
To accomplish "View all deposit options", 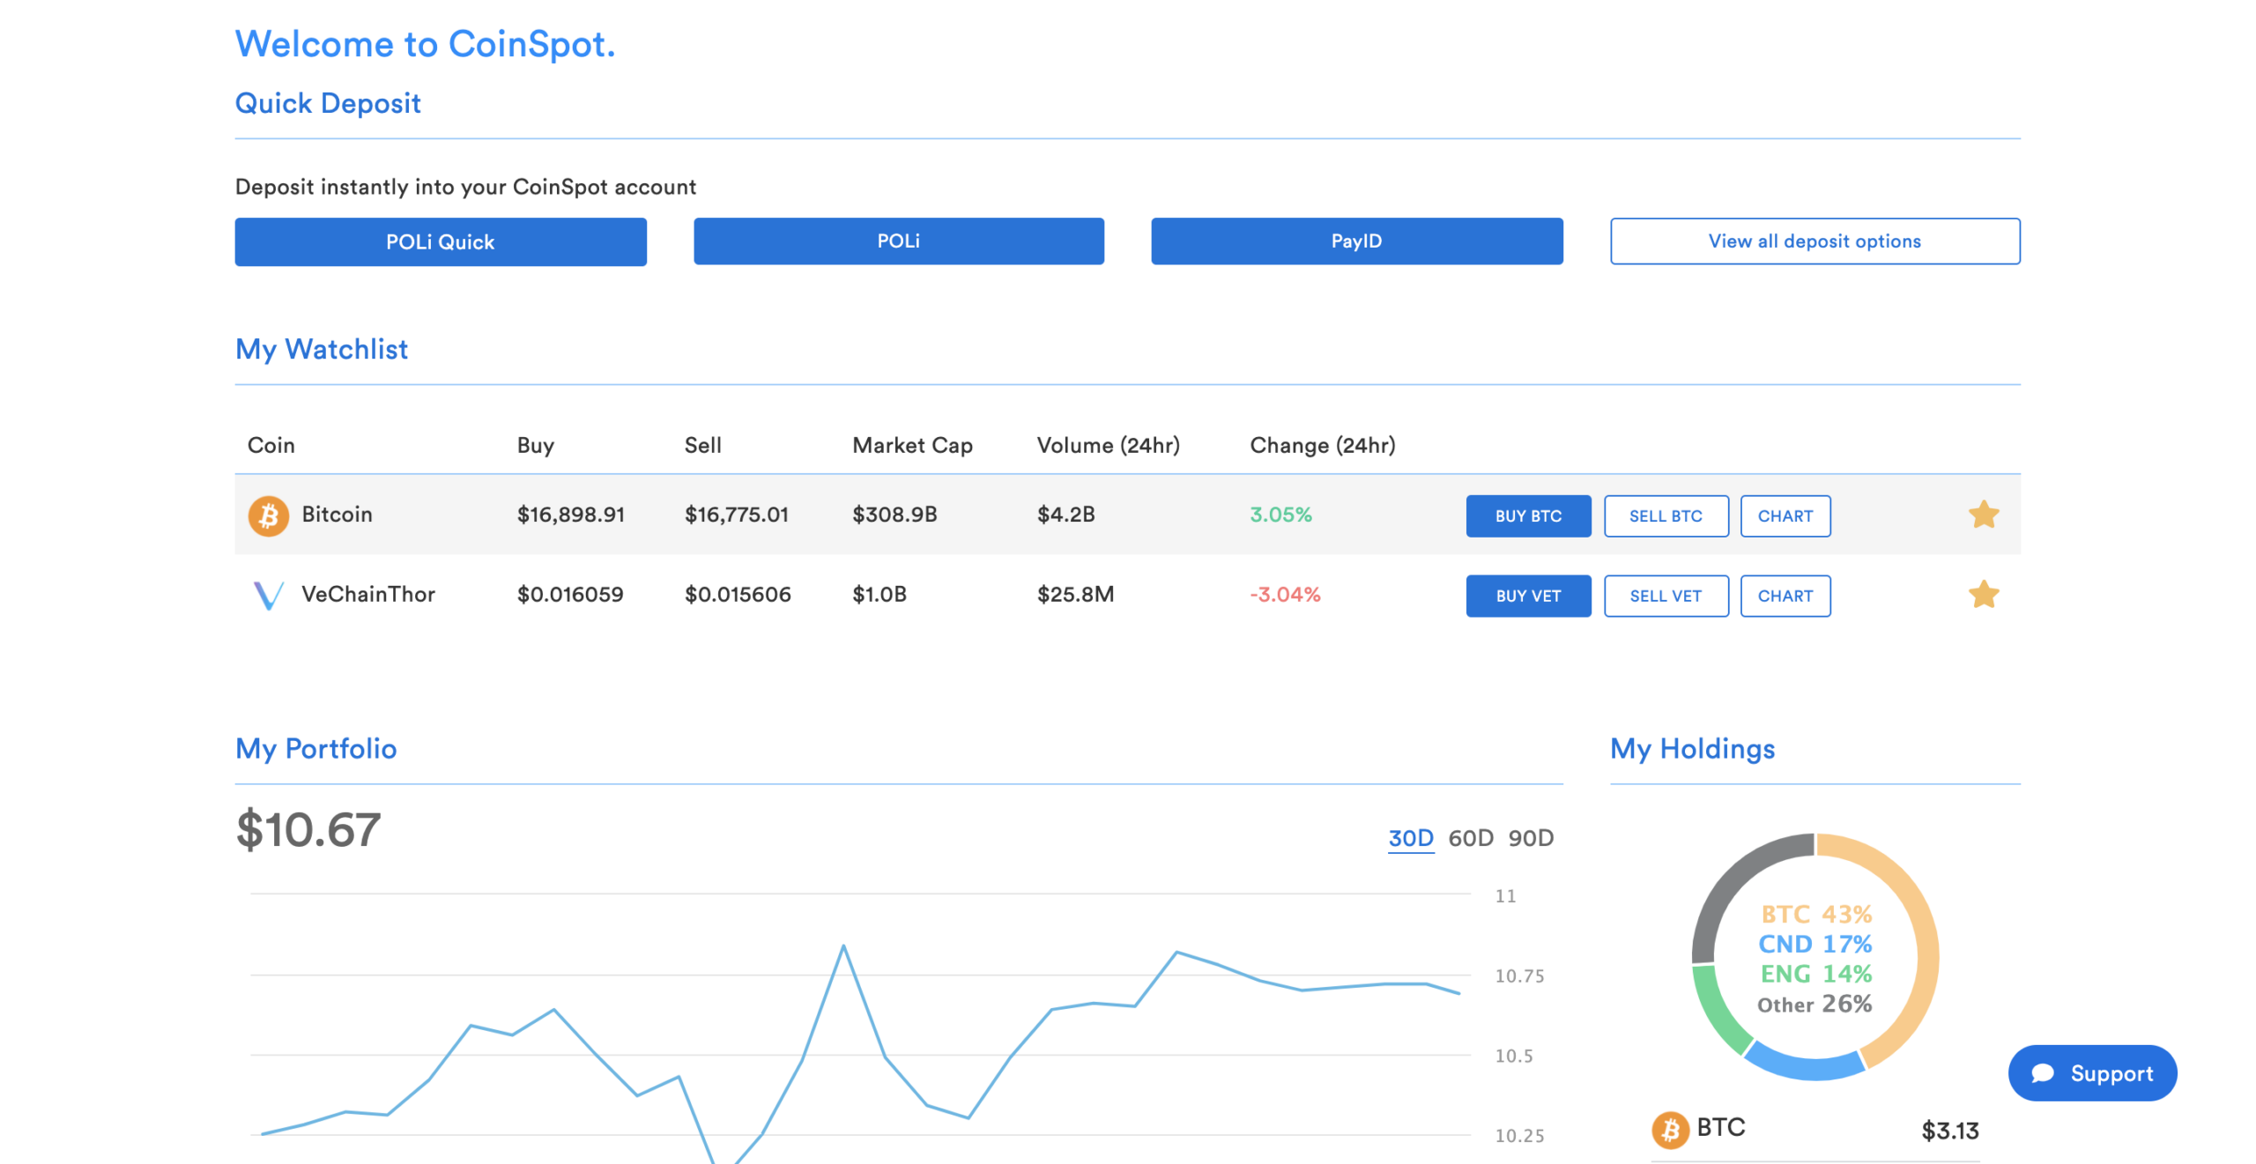I will tap(1814, 241).
